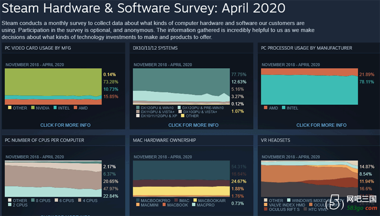The height and width of the screenshot is (216, 380).
Task: Click the AMD swatch in video card legend
Action: 75,107
